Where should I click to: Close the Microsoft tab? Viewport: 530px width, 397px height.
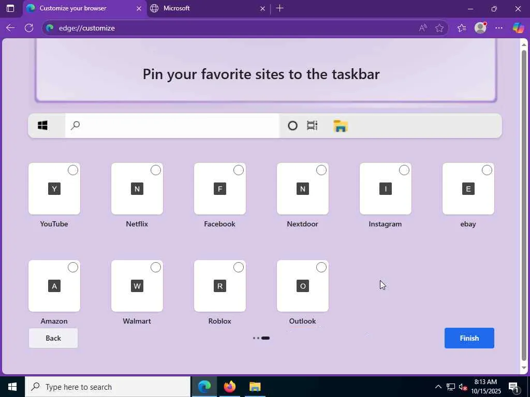coord(262,8)
